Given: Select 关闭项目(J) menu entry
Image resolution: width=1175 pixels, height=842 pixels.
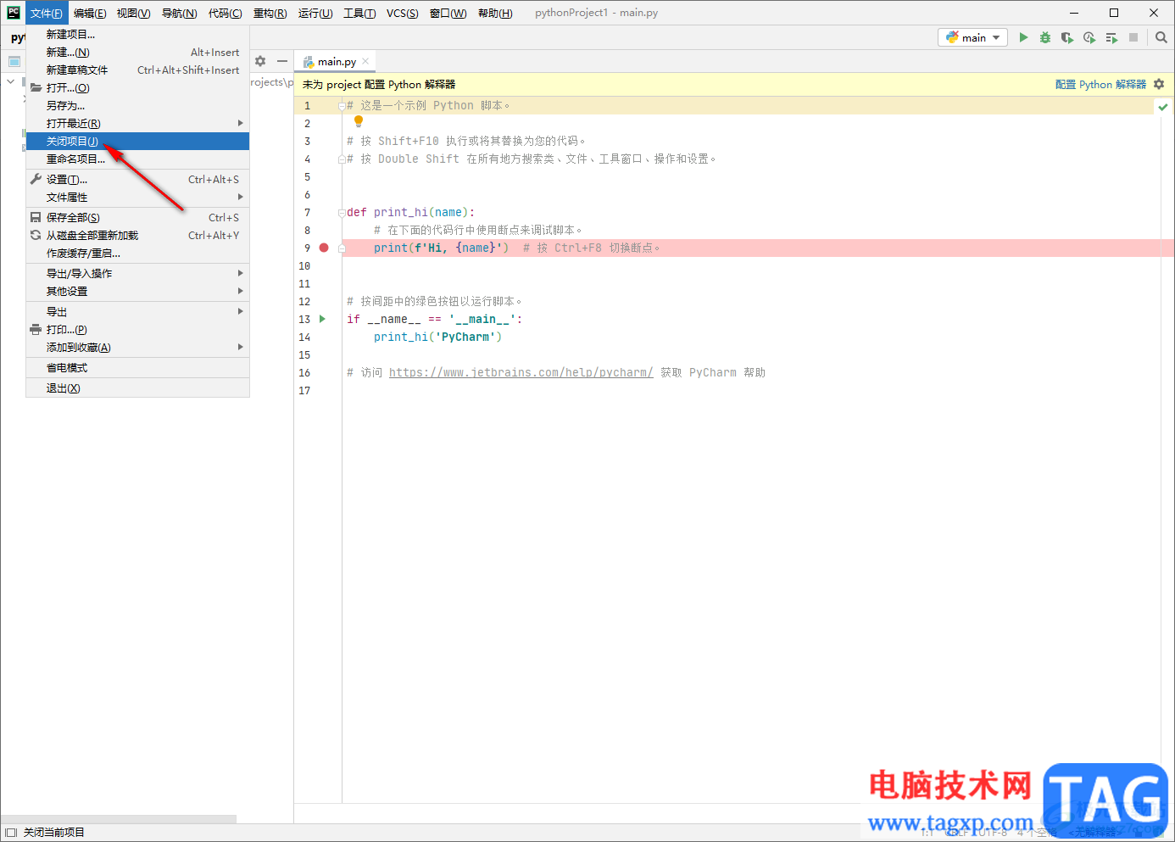Looking at the screenshot, I should 137,141.
